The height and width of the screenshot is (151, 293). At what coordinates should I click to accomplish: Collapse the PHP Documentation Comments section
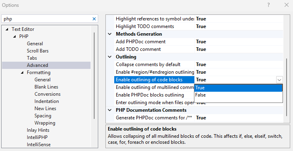point(110,110)
